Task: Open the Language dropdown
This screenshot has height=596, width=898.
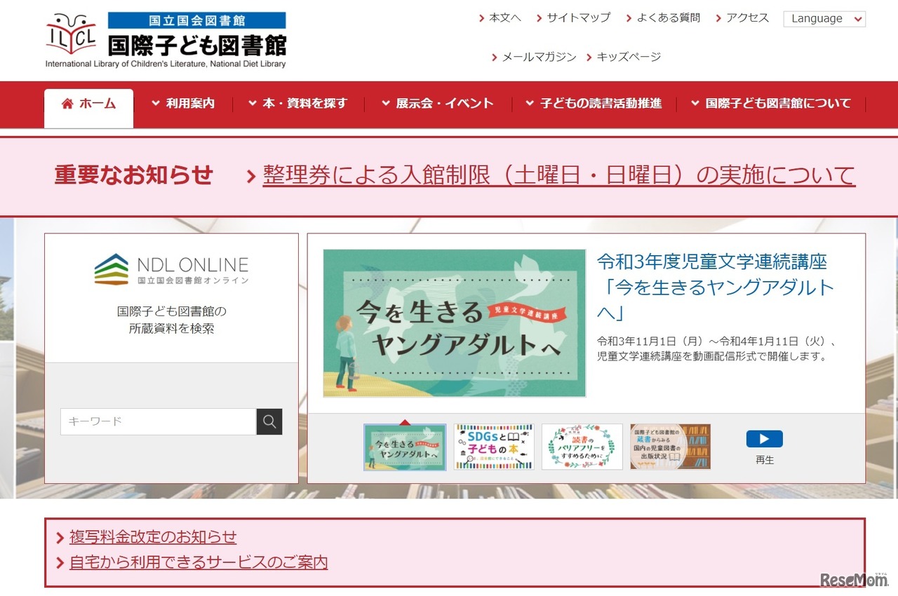Action: tap(824, 19)
